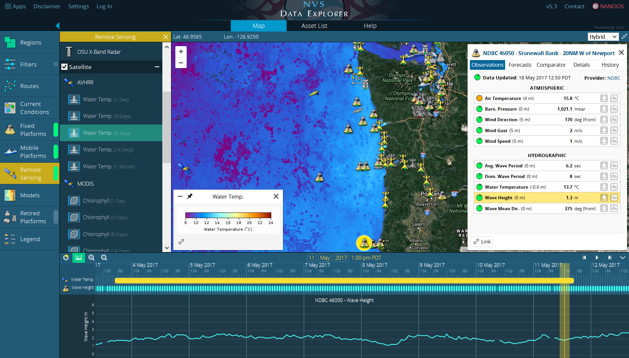This screenshot has height=358, width=629.
Task: Click the timeline zoom in magnifier
Action: [92, 257]
